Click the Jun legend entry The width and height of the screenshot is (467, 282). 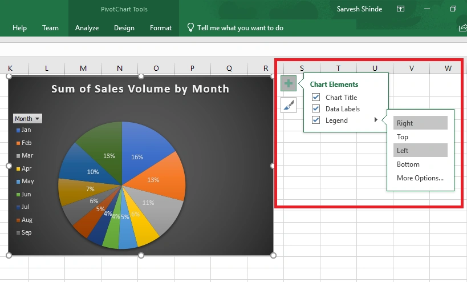23,194
